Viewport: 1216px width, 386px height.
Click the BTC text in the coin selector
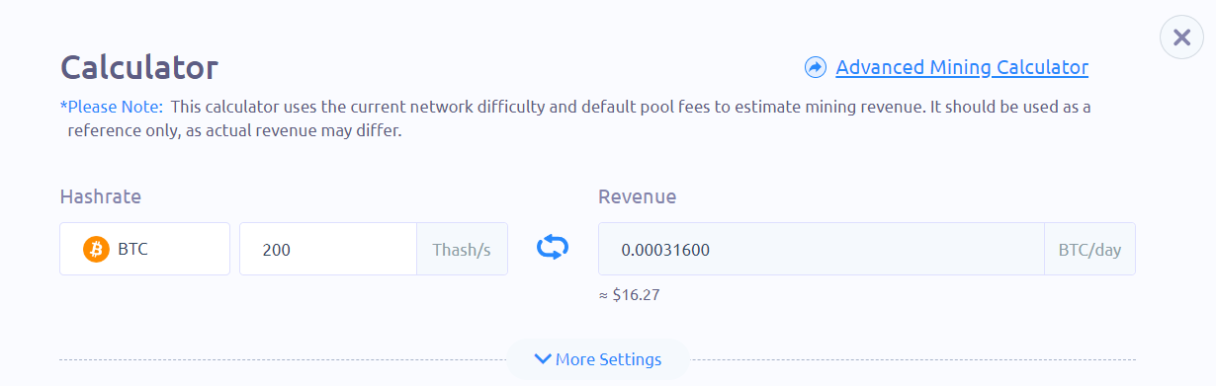(x=132, y=250)
